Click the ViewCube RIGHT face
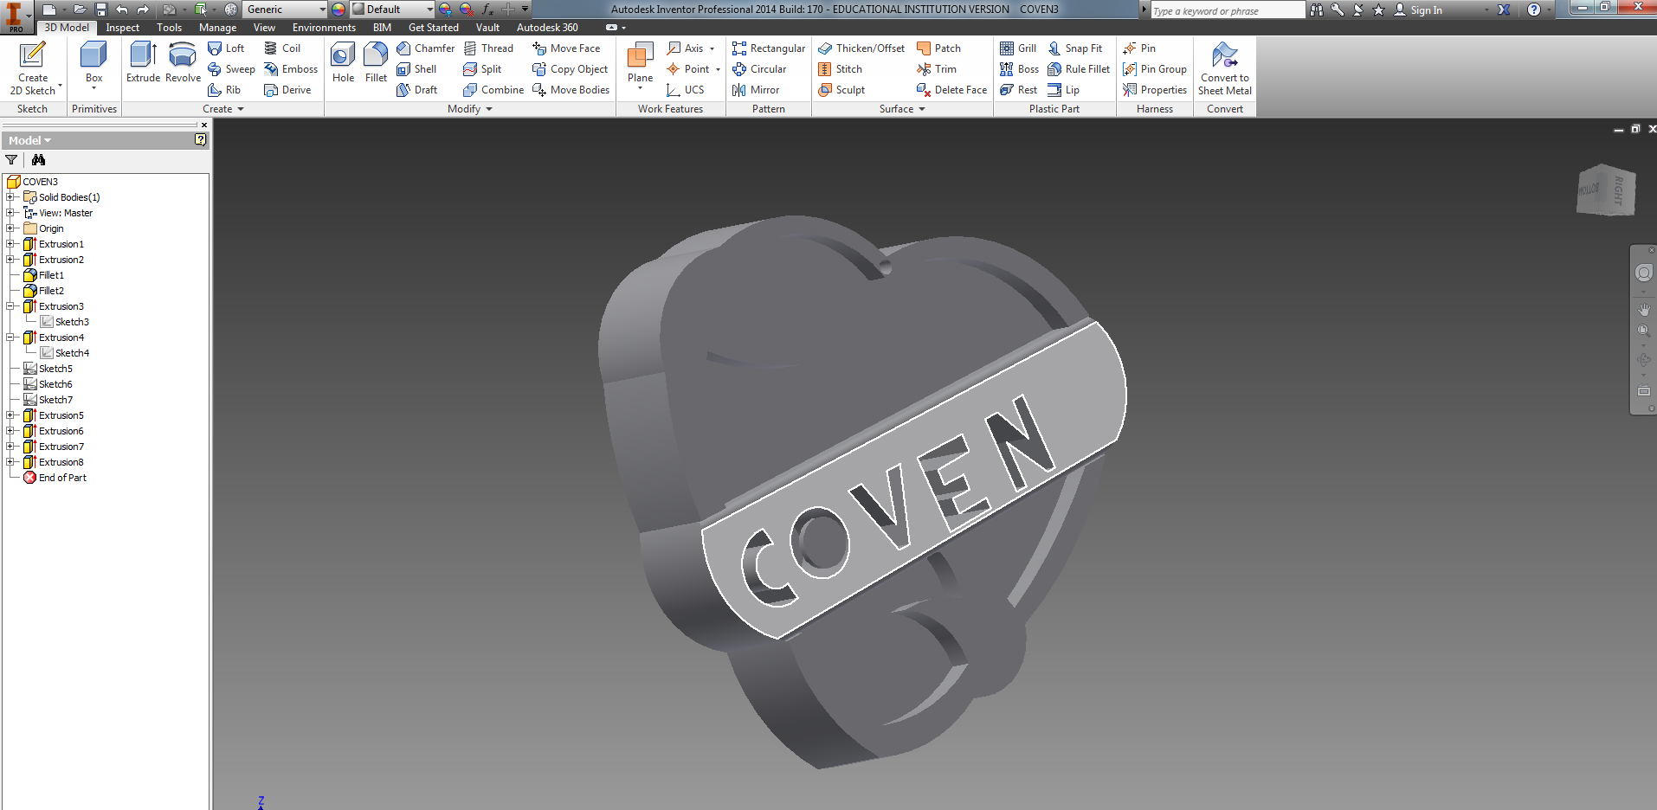Screen dimensions: 1657x810 1618,190
